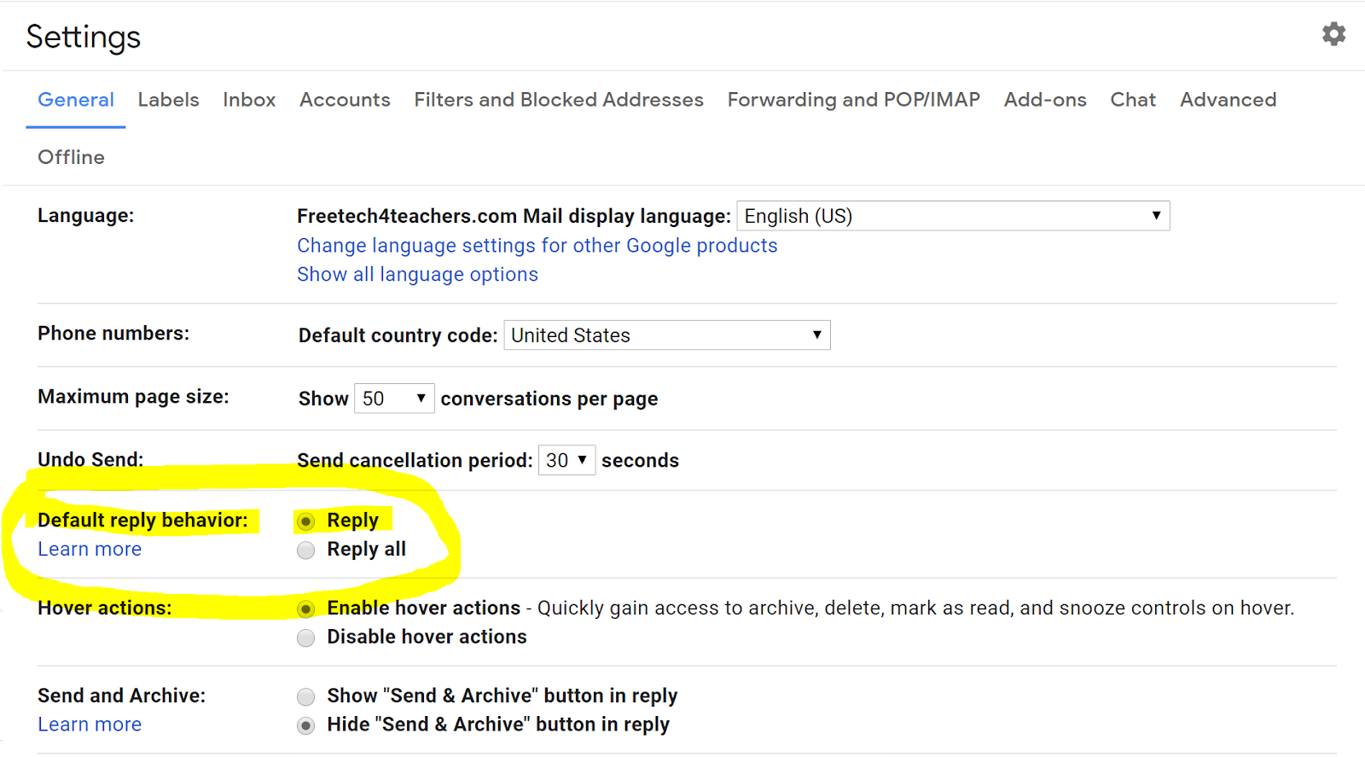Select the Reply radio button
Image resolution: width=1365 pixels, height=757 pixels.
[x=305, y=521]
